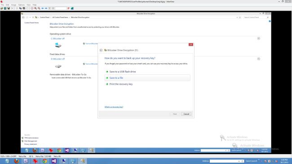Open the Image menu
The height and width of the screenshot is (164, 292).
point(13,5)
